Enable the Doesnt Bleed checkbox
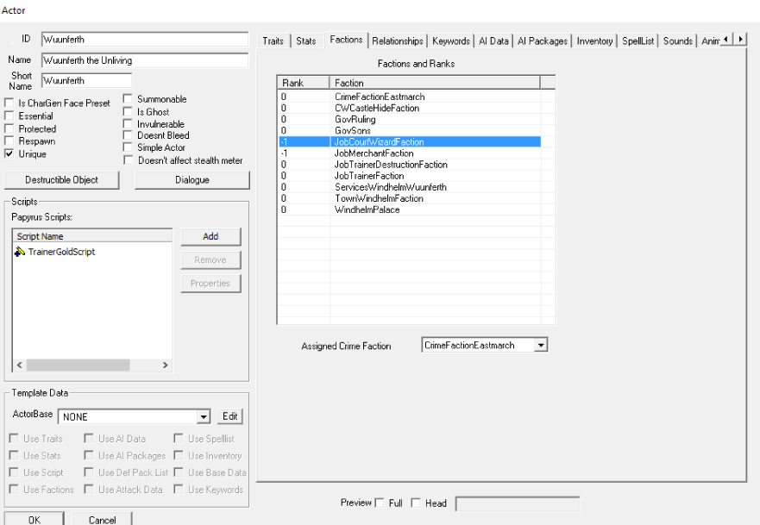This screenshot has width=760, height=525. click(x=128, y=135)
